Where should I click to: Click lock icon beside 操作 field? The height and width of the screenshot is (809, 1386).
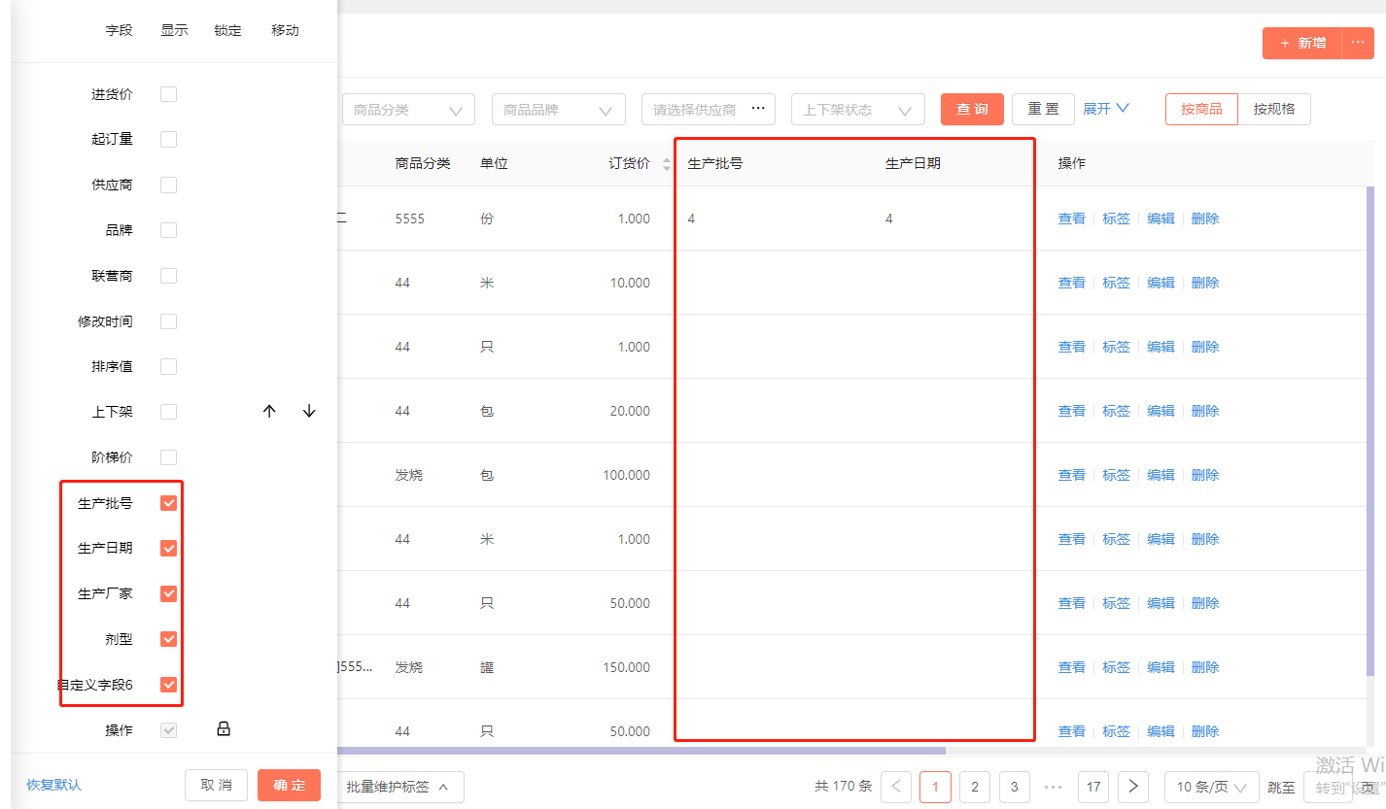[224, 729]
